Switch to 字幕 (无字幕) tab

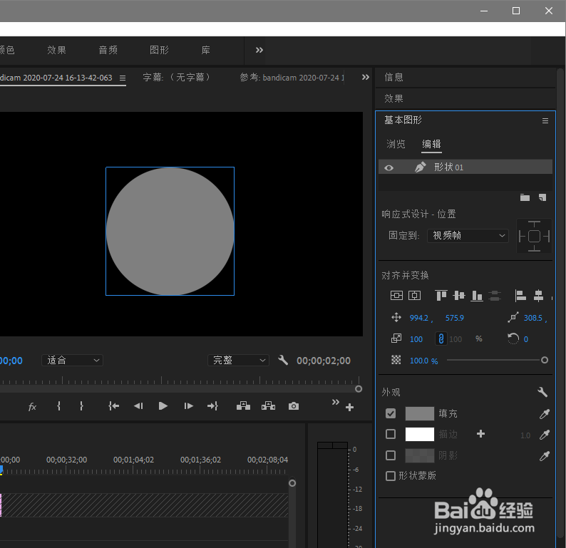pos(177,78)
